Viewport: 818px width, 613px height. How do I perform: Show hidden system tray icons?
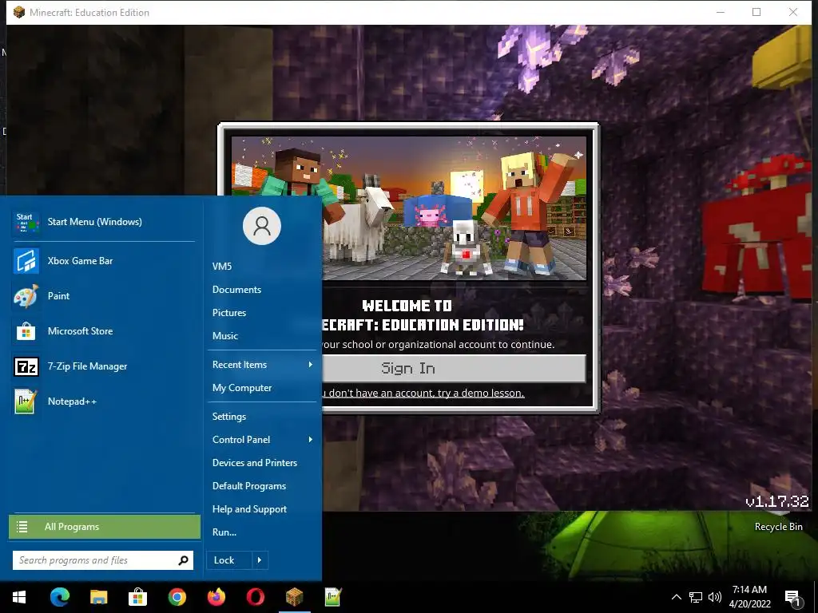676,597
